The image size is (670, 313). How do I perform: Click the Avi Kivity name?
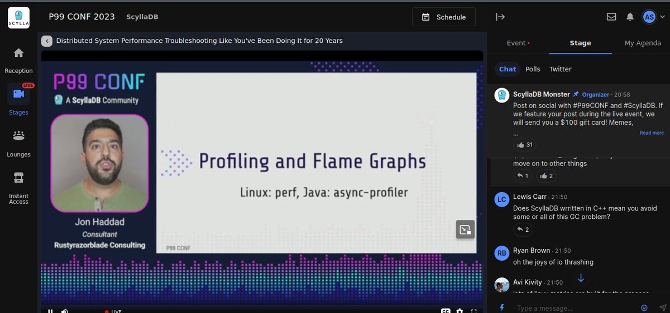click(528, 282)
